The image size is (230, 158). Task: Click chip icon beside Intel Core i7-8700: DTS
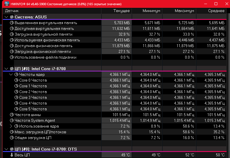click(x=12, y=149)
